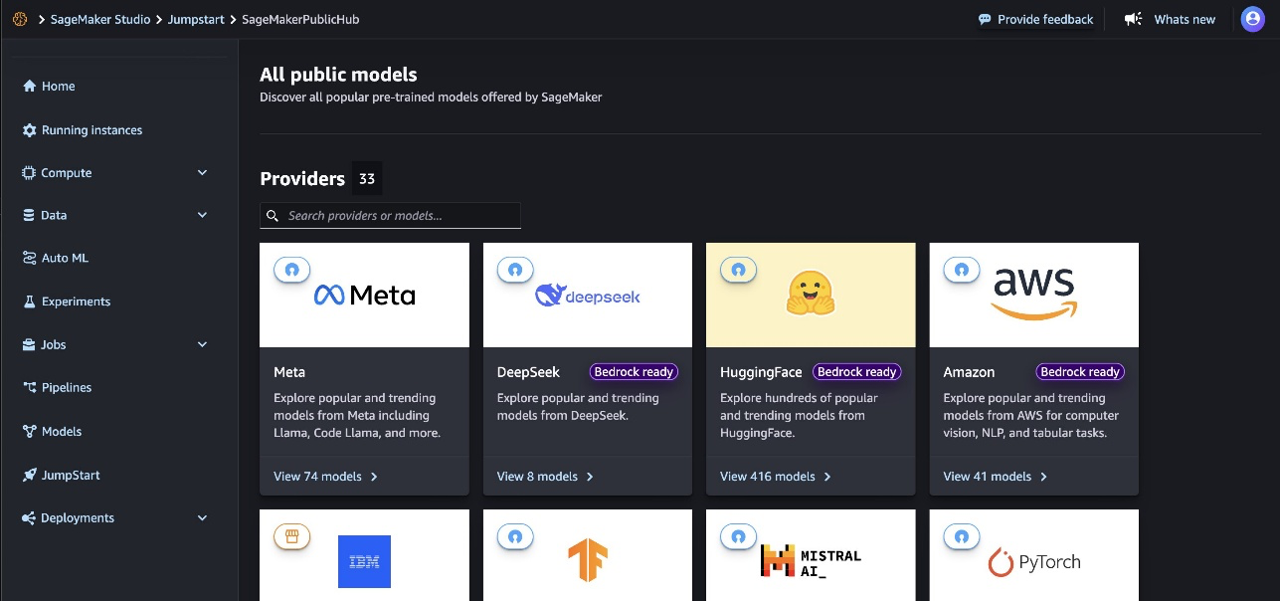Click the Meta logo thumbnail

pyautogui.click(x=364, y=295)
